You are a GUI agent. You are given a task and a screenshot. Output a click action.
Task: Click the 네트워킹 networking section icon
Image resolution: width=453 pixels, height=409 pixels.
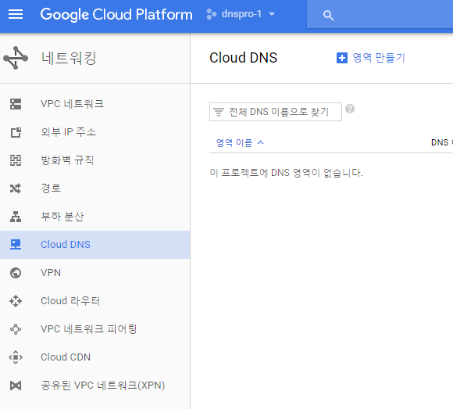16,58
